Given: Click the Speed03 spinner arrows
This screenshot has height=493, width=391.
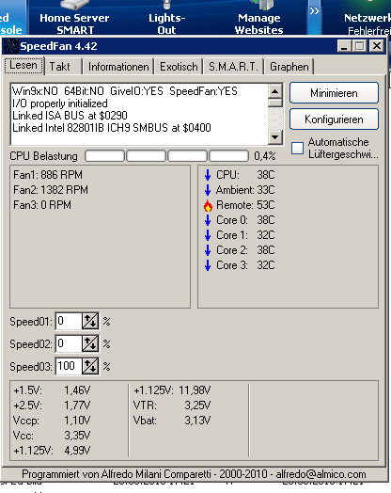Looking at the screenshot, I should click(90, 366).
